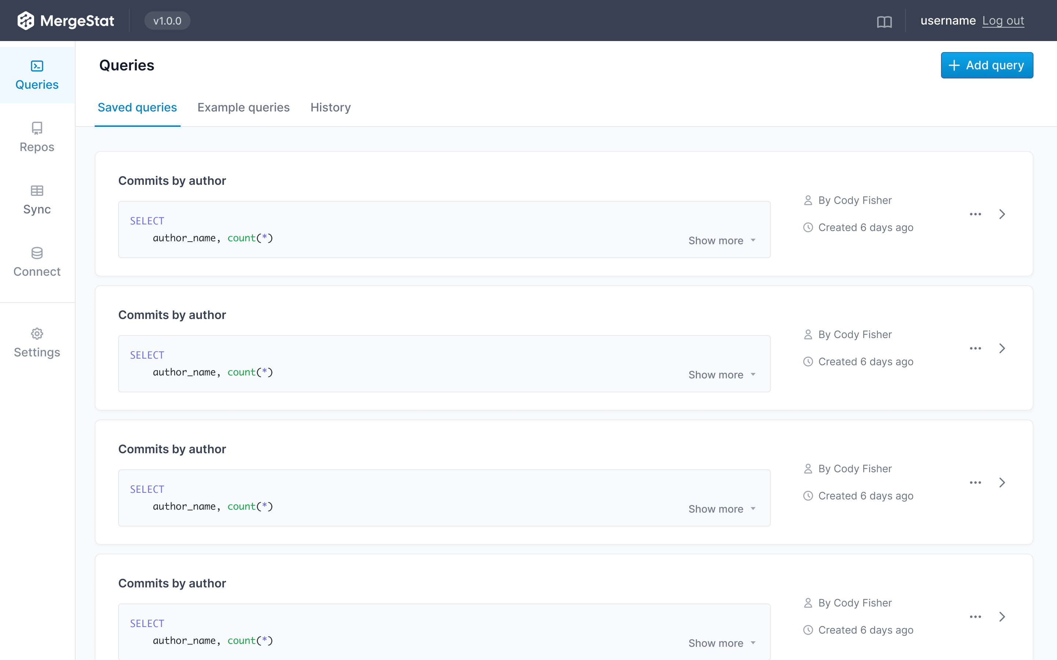The image size is (1057, 660).
Task: Select the Saved queries tab
Action: (x=137, y=107)
